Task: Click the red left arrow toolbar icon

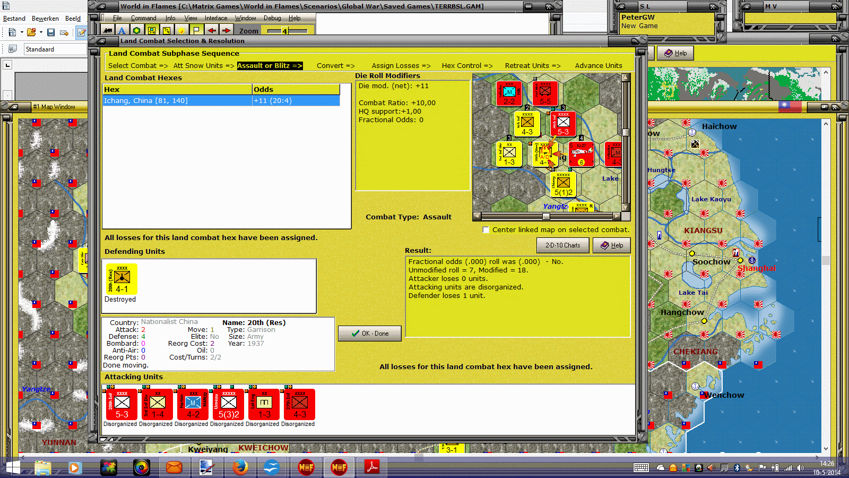Action: point(211,31)
